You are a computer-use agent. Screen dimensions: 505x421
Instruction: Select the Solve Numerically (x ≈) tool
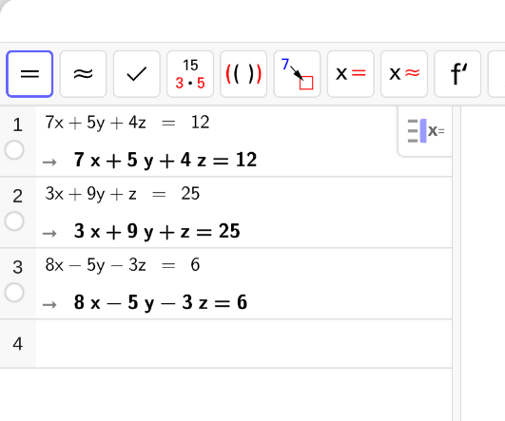point(404,74)
